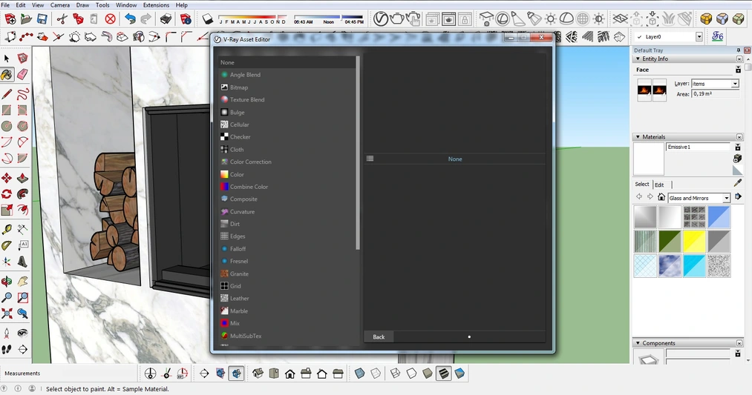Select the Eraser tool

click(22, 75)
